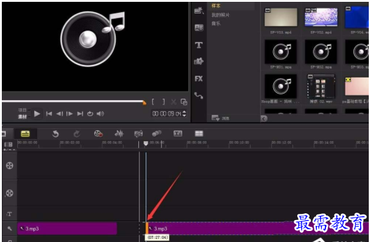This screenshot has height=242, width=370.
Task: Click ruler mark 00:00:10:00
Action: tap(239, 143)
